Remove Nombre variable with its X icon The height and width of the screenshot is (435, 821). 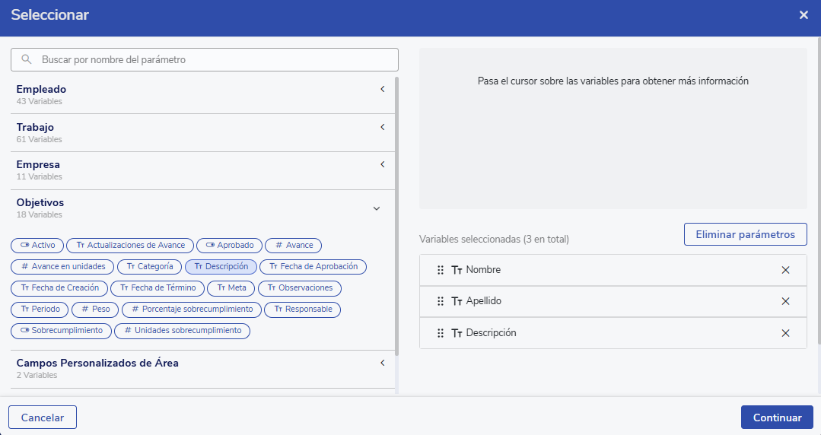[x=785, y=270]
